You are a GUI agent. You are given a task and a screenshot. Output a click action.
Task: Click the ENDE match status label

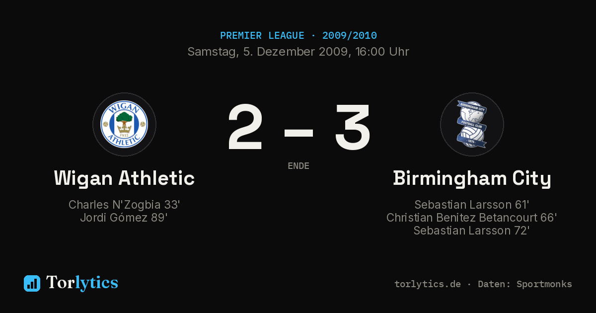click(x=298, y=166)
